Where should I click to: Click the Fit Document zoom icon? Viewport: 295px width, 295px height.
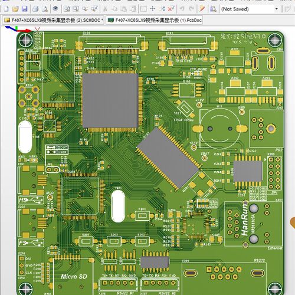[x=67, y=9]
